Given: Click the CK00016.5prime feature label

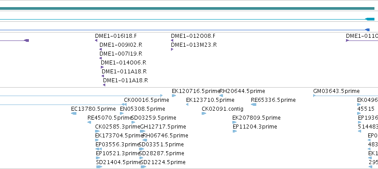Looking at the screenshot, I should (x=147, y=100).
